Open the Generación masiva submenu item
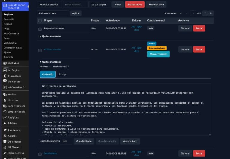Screen dimensions: 230x159 (13, 48)
